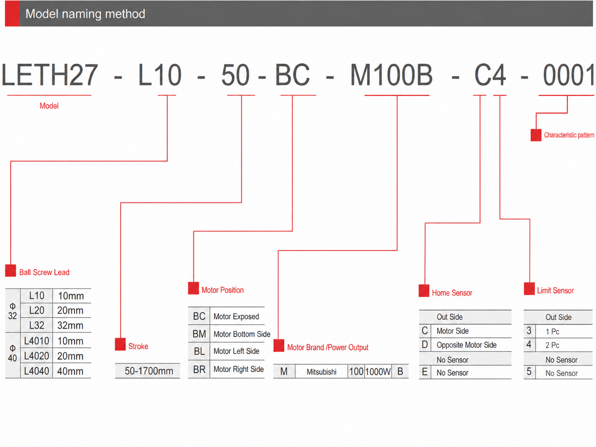Select the "Motor Left Side" description
The height and width of the screenshot is (447, 596).
[236, 351]
